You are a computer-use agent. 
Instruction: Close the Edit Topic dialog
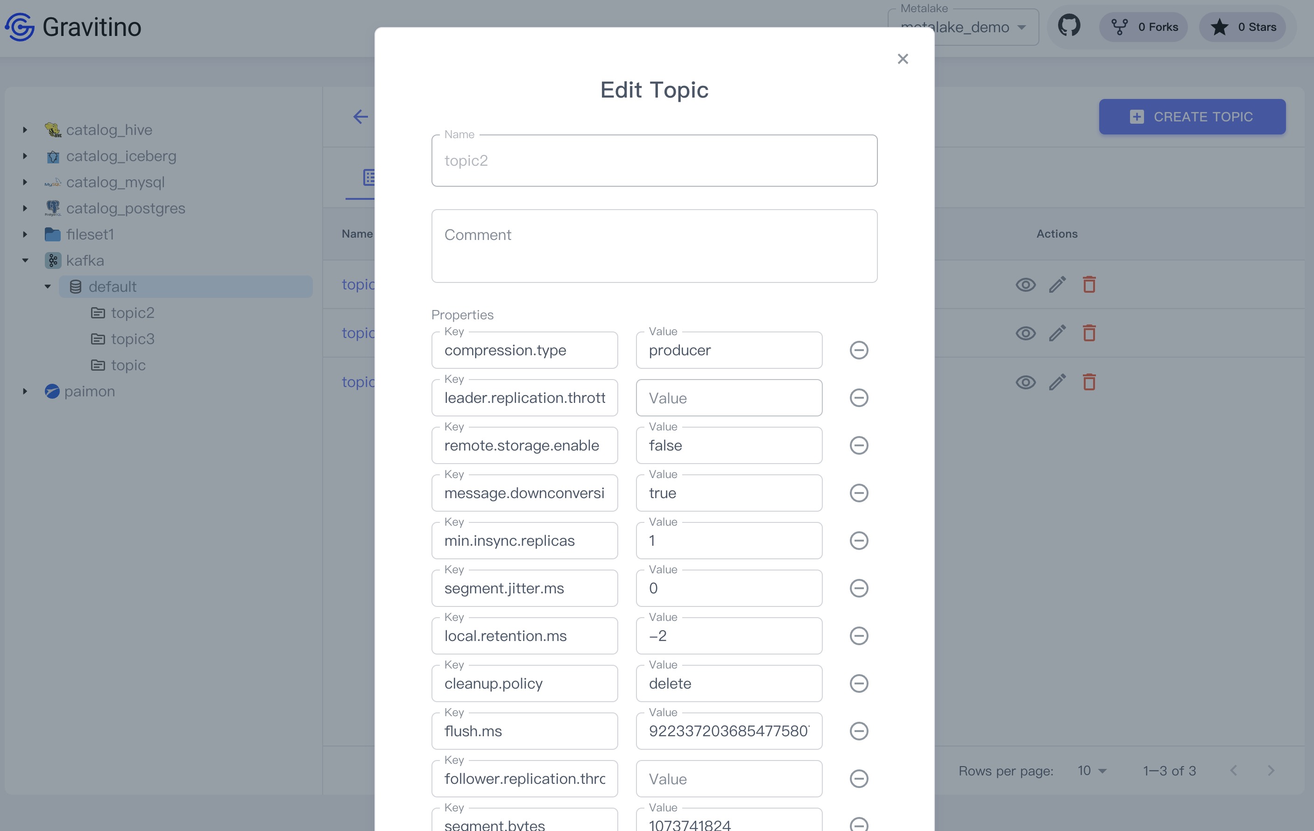(902, 59)
